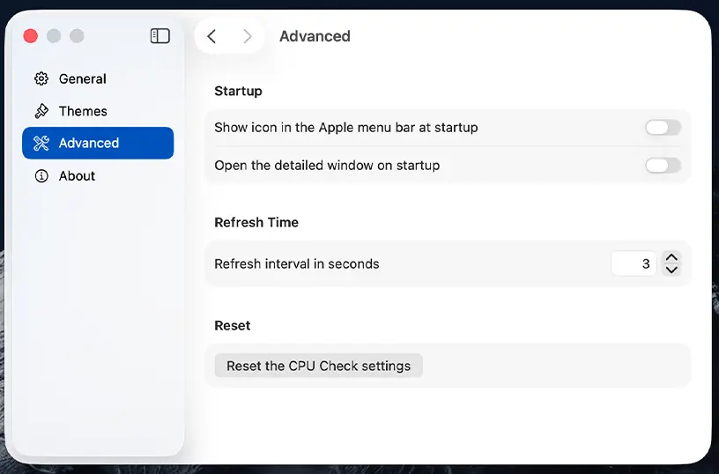Switch to the Themes section
719x474 pixels.
83,111
